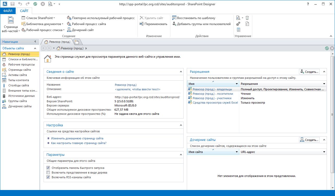Uncheck Включить RSS-каналы сайта
Image resolution: width=335 pixels, height=196 pixels.
[48, 177]
